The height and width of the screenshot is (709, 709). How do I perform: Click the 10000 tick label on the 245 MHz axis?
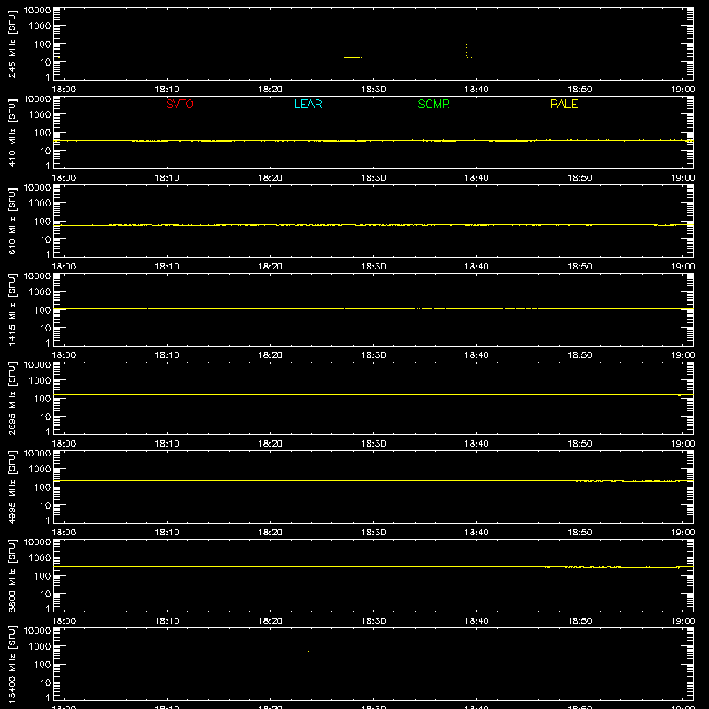(x=37, y=11)
